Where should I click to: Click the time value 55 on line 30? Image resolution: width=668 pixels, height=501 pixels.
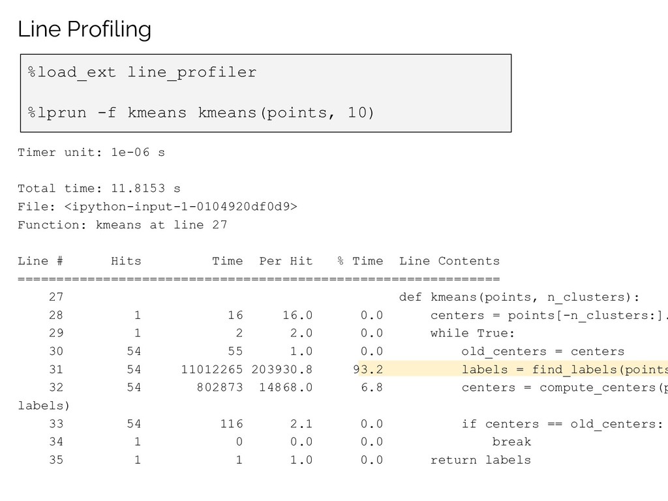click(235, 352)
